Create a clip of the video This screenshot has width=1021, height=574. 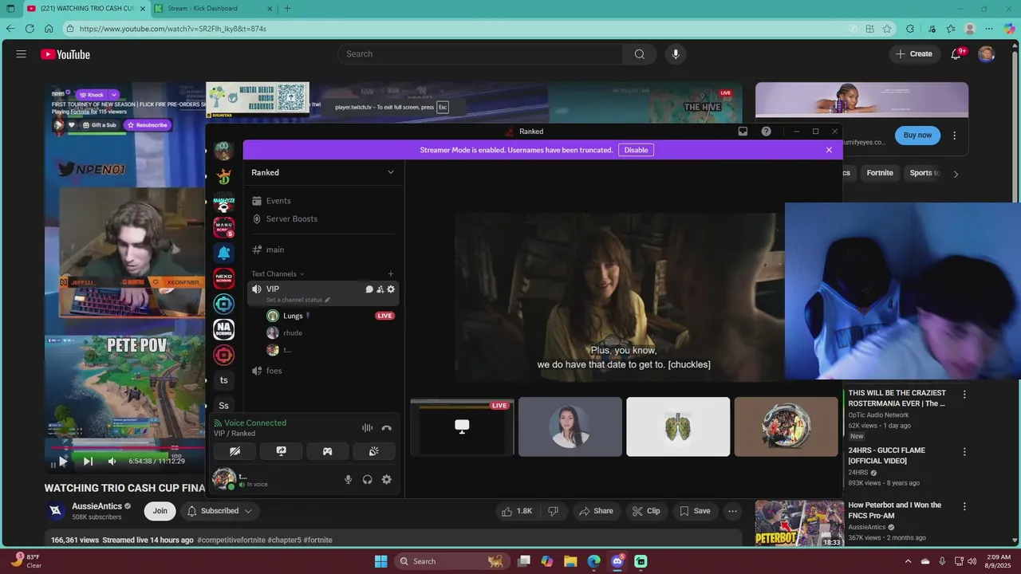[x=646, y=511]
